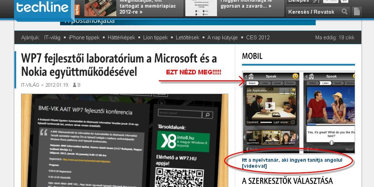Open the 'Itt a nyelvtanár, aki ingyen' link
This screenshot has height=187, width=374.
(x=292, y=163)
